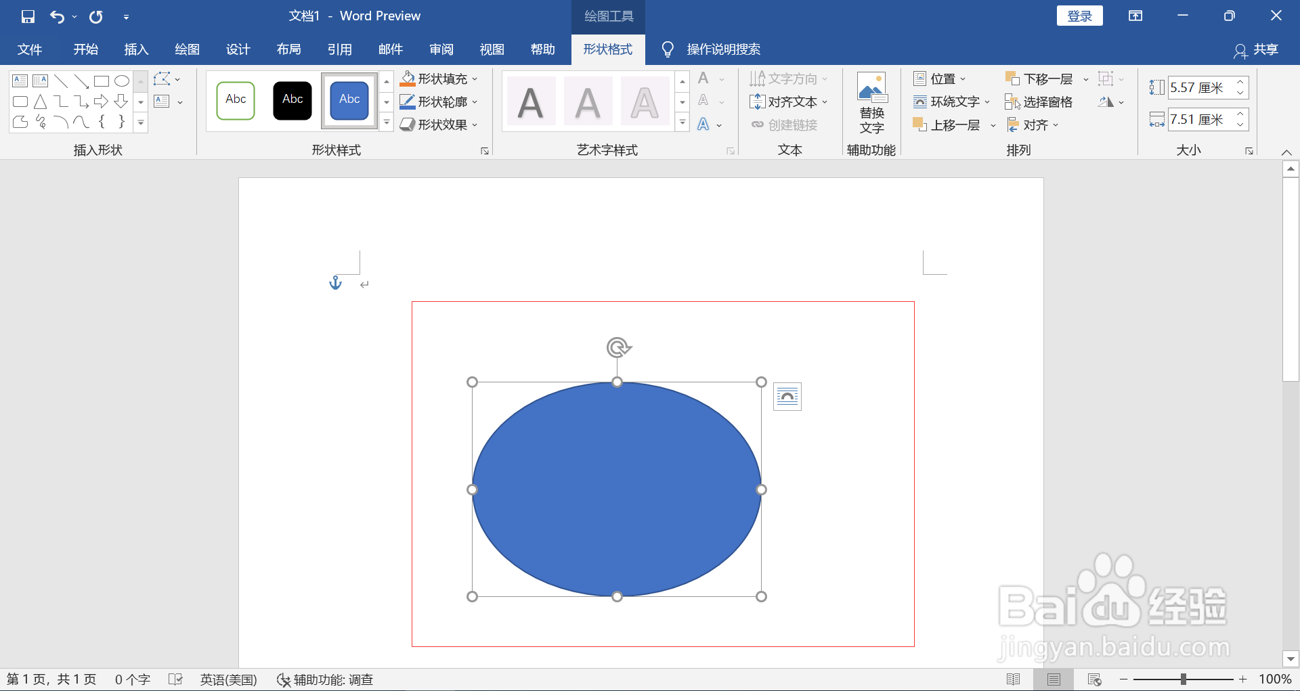Click the 共享 (Share) button
Viewport: 1300px width, 691px height.
pyautogui.click(x=1257, y=49)
